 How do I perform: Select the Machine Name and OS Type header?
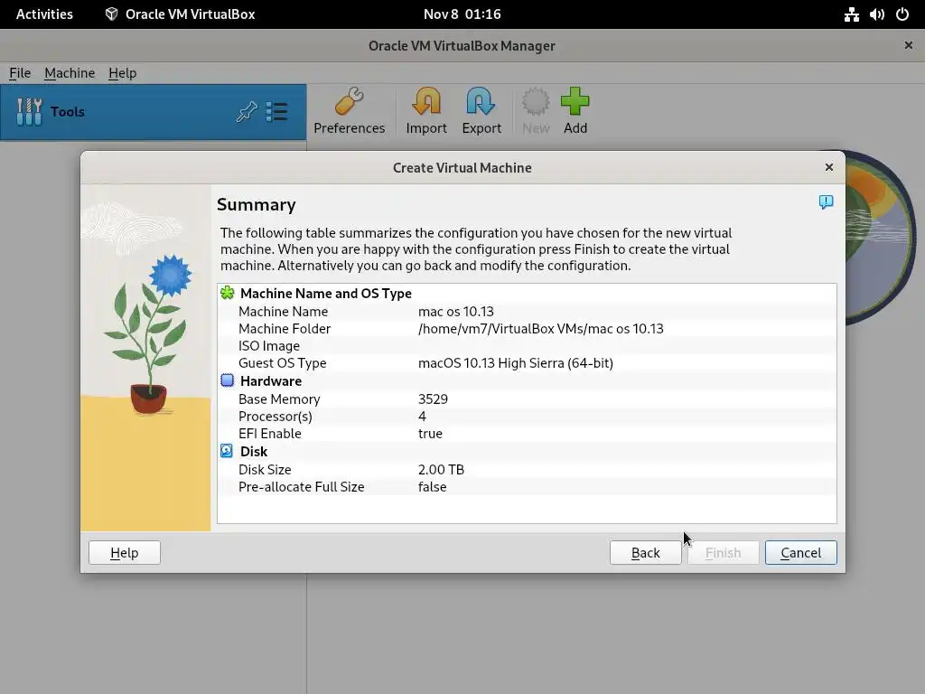(325, 294)
